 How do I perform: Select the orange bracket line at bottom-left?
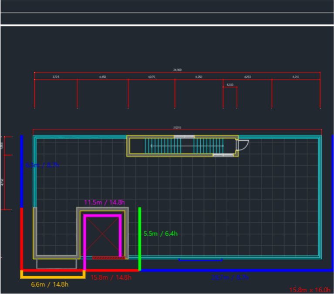pyautogui.click(x=53, y=274)
